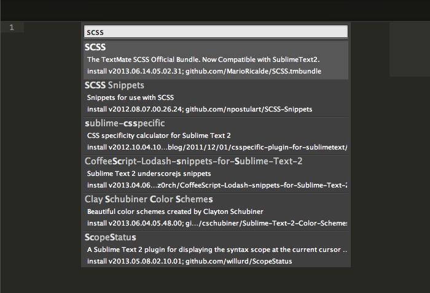Click the npostulart/SCSS-Snippets install line
Viewport: 430px width, 293px height.
point(200,109)
